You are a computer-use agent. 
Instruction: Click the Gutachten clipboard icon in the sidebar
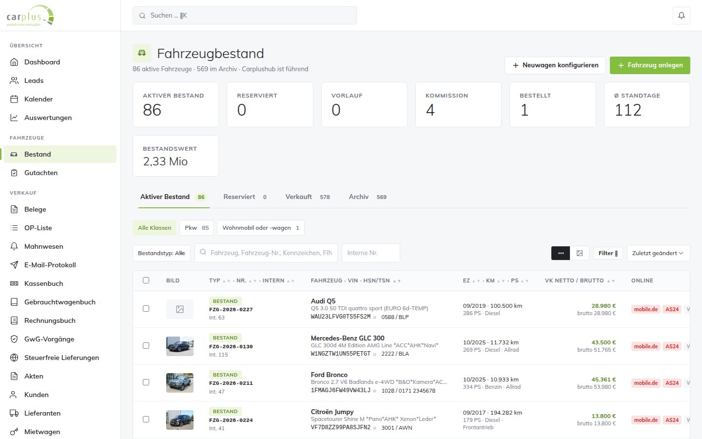click(14, 173)
